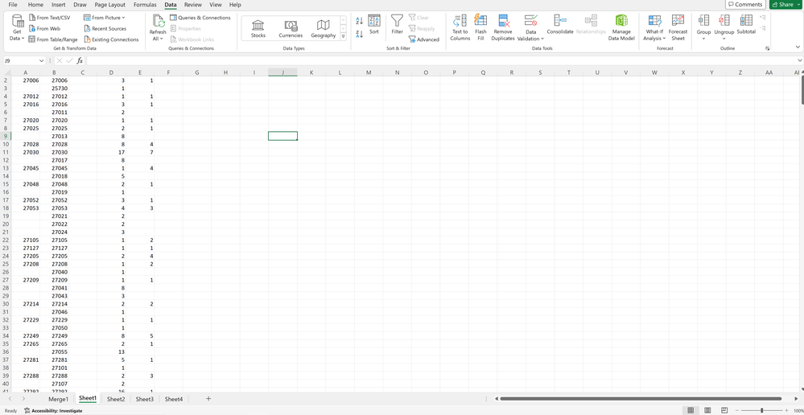Toggle the Filter funnel
This screenshot has width=804, height=415.
[x=397, y=25]
